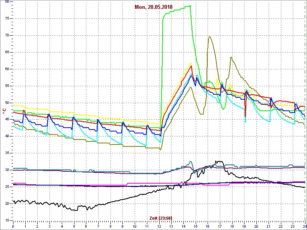Click the 45 value on temperature axis
The image size is (307, 230).
[7, 120]
